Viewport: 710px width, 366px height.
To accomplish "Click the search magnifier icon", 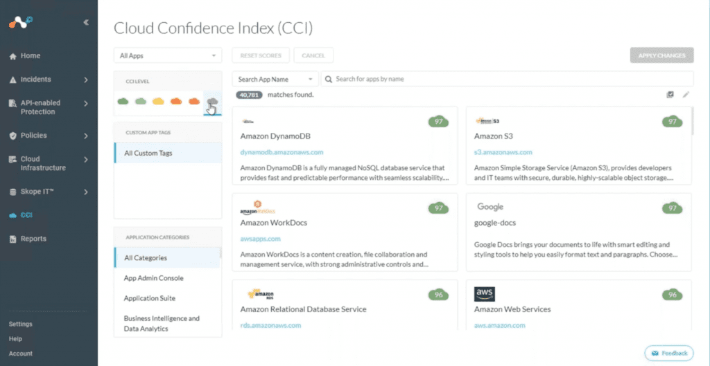I will [329, 79].
